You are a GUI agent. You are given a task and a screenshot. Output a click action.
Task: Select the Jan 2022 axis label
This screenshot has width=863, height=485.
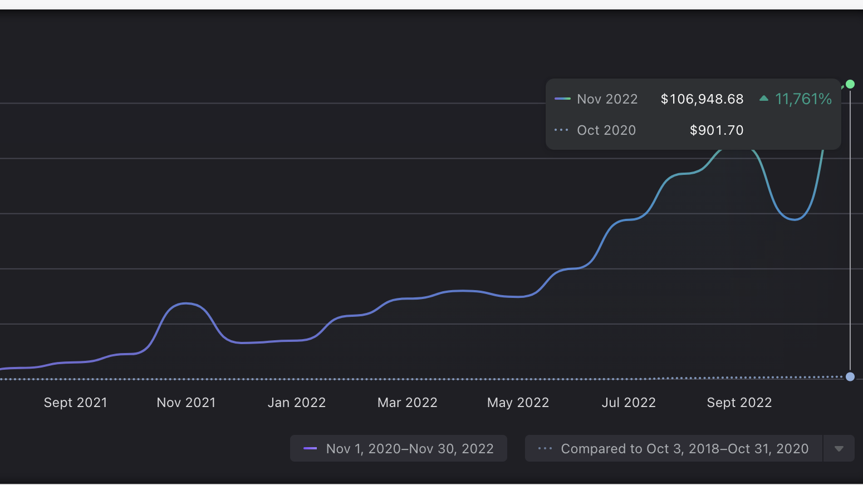[296, 403]
